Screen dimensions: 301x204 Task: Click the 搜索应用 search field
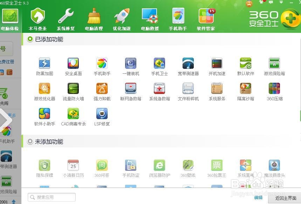(x=51, y=197)
